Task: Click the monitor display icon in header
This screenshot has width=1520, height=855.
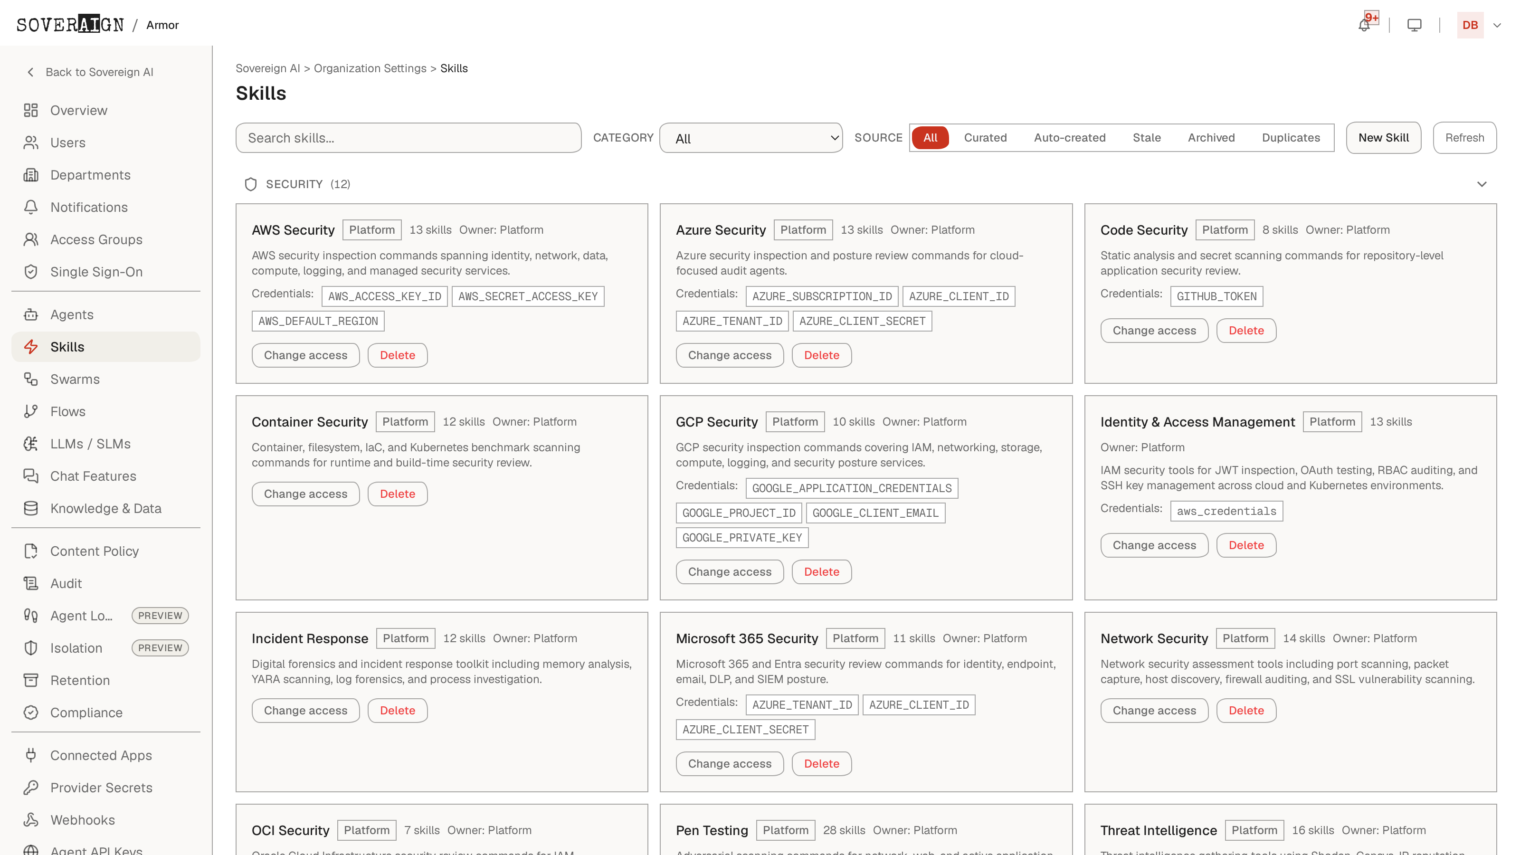Action: [x=1414, y=25]
